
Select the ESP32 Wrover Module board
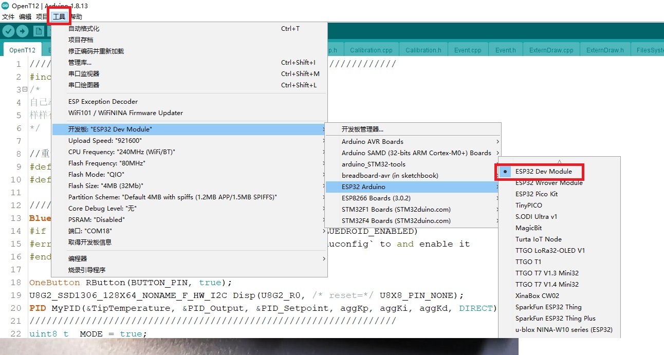coord(560,183)
